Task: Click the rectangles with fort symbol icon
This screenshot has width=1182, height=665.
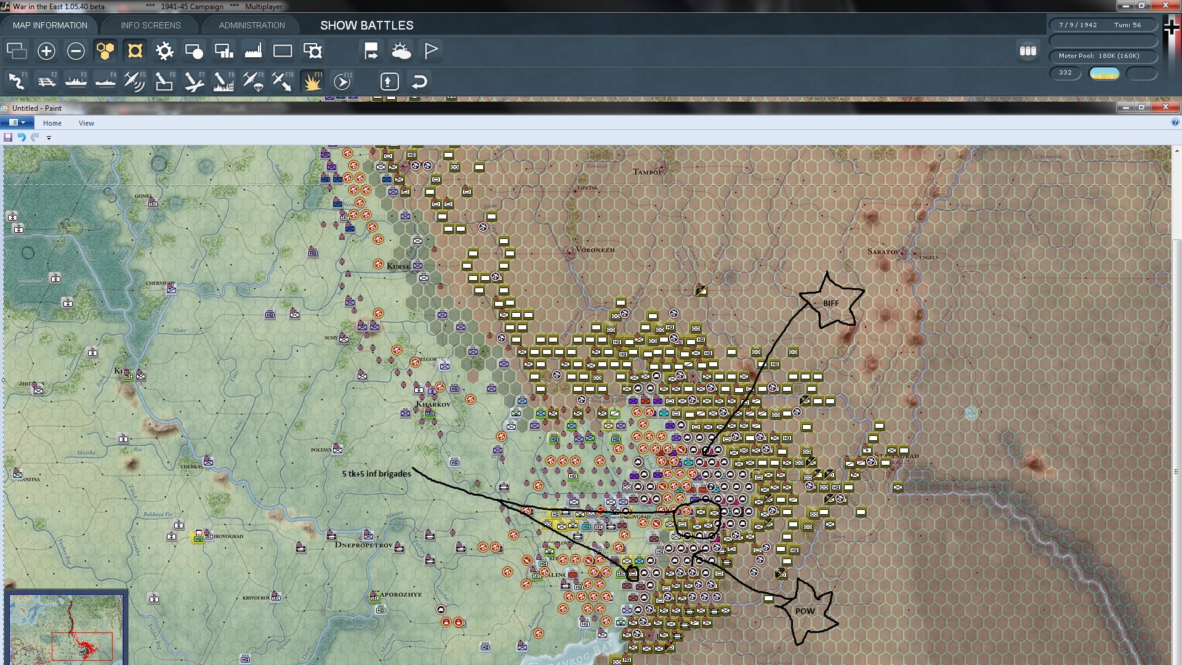Action: [x=312, y=50]
